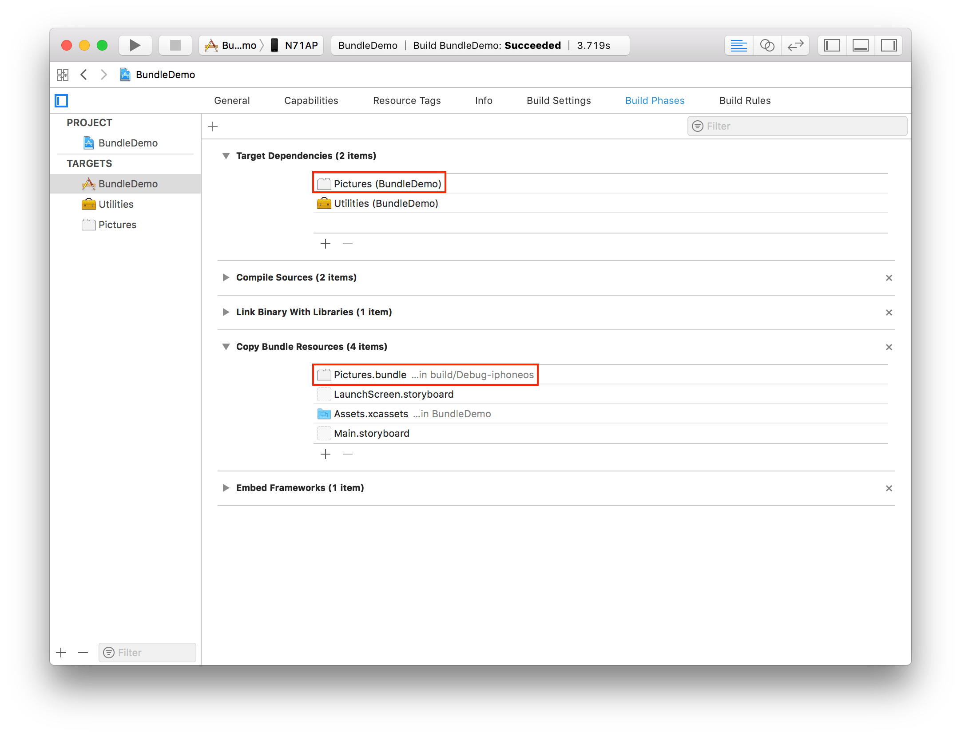Switch to the Build Settings tab
961x736 pixels.
(x=558, y=100)
